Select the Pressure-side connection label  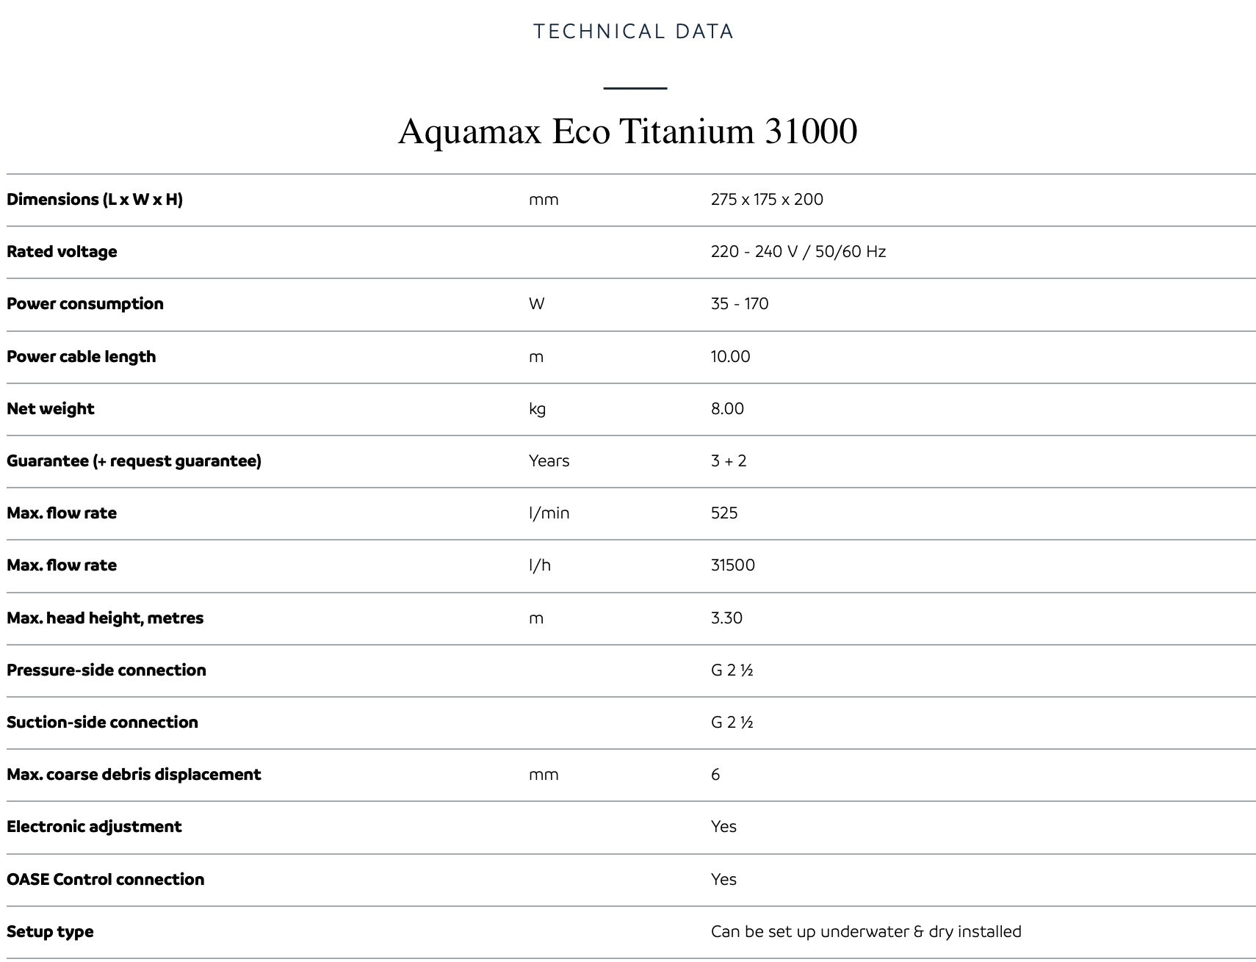[107, 670]
